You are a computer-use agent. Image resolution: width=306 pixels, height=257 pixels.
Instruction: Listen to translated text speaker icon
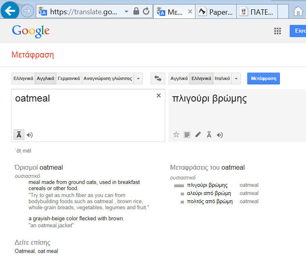click(220, 135)
